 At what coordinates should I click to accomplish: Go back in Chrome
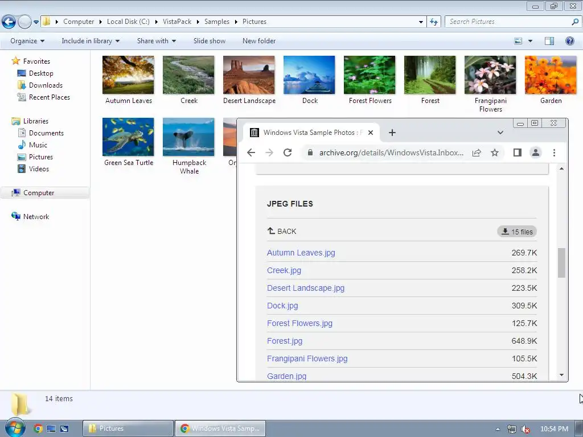pos(251,152)
